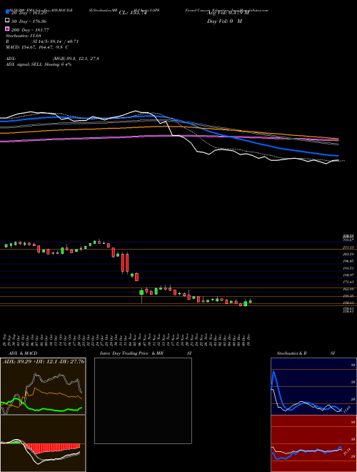Click the 'Stochastics & R' panel title
The width and height of the screenshot is (357, 472).
coord(292,353)
